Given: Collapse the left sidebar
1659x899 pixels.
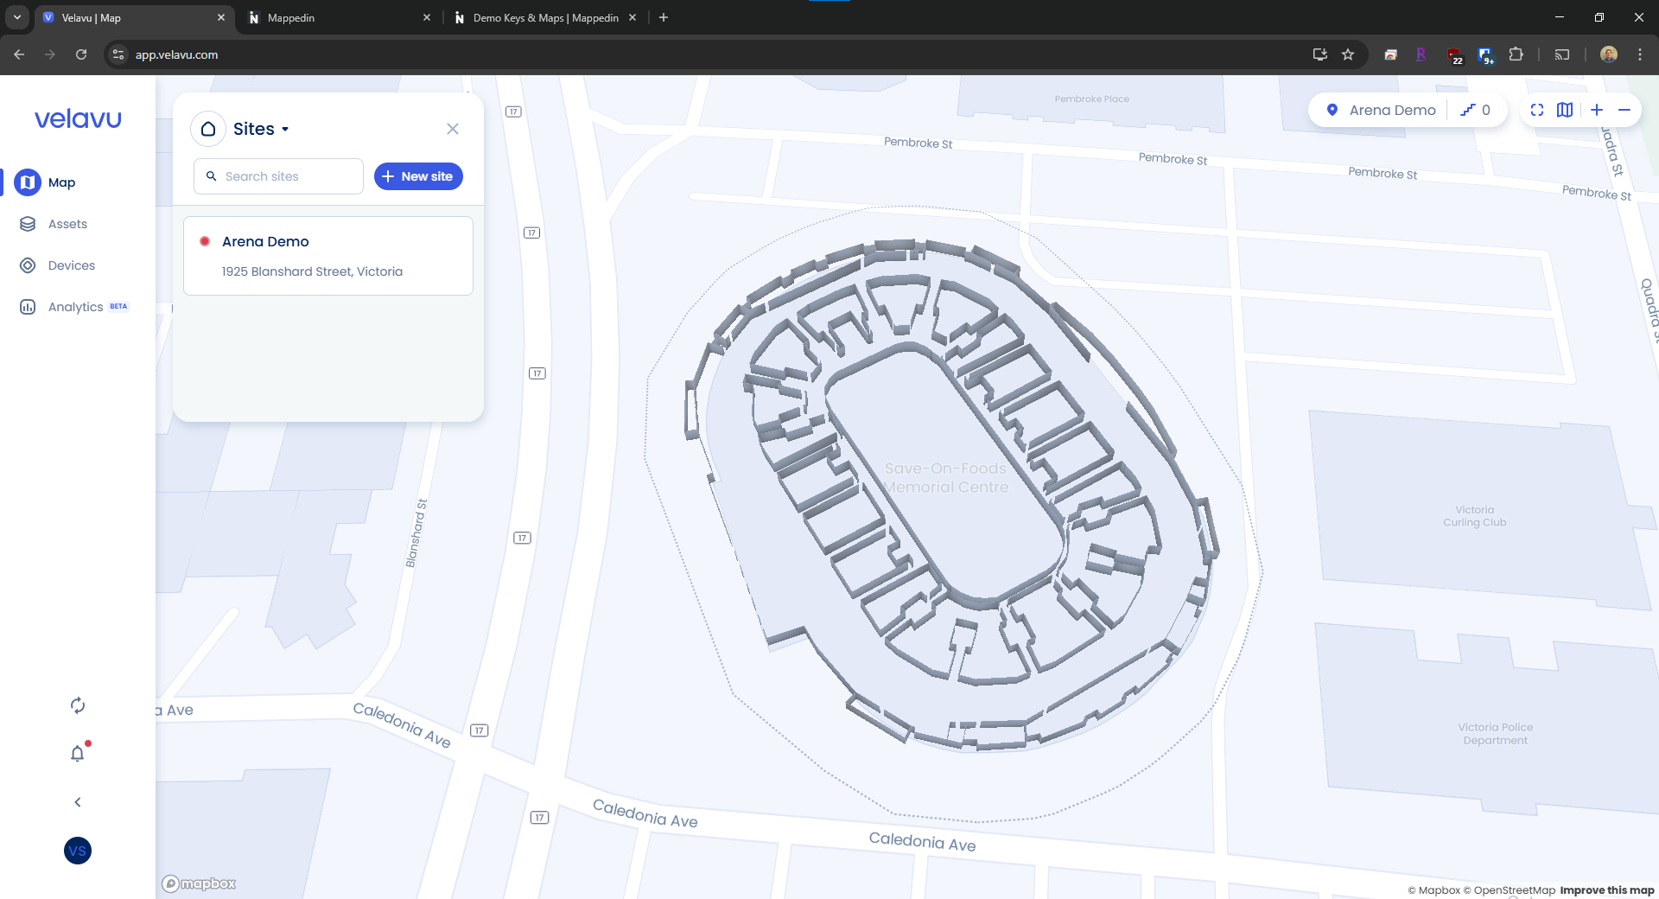Looking at the screenshot, I should point(78,802).
